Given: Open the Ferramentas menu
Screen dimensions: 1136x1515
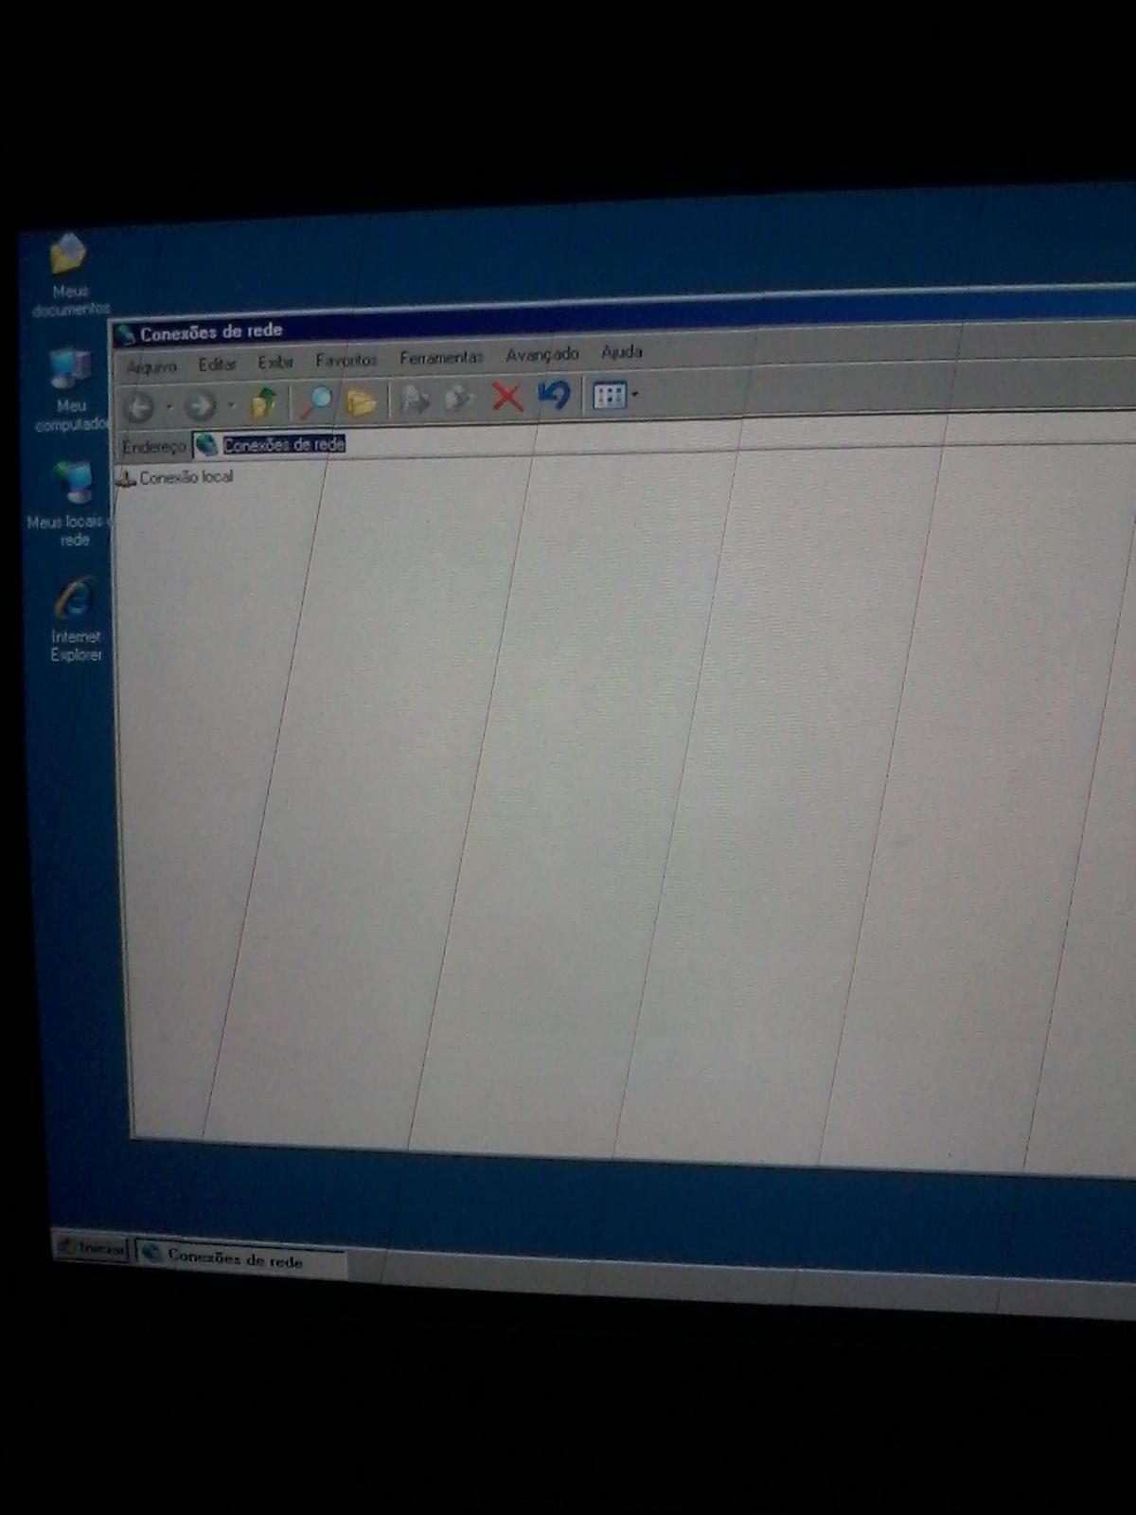Looking at the screenshot, I should coord(441,357).
